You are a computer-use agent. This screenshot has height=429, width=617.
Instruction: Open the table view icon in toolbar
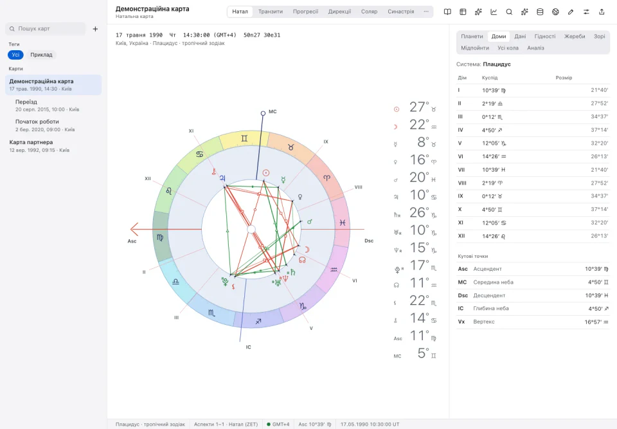coord(463,12)
